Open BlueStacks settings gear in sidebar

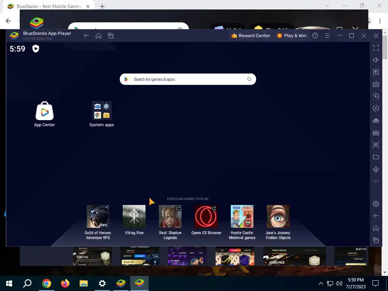pyautogui.click(x=376, y=203)
